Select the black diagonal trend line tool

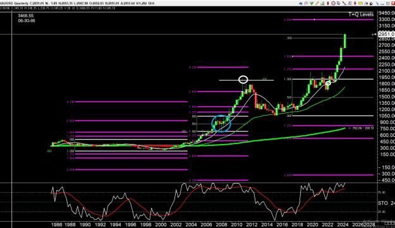pyautogui.click(x=344, y=3)
